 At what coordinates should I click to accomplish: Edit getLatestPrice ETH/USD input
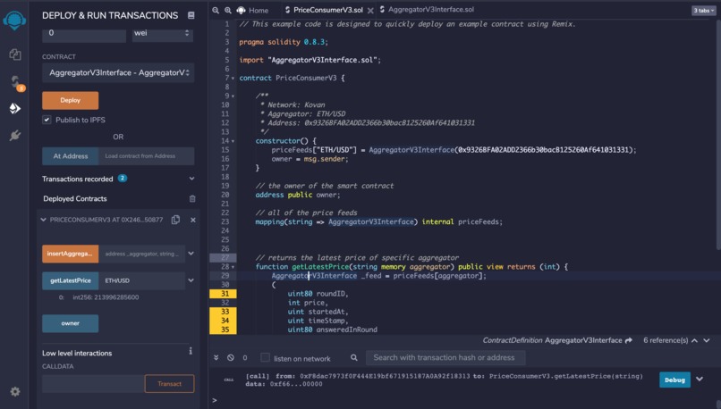141,280
